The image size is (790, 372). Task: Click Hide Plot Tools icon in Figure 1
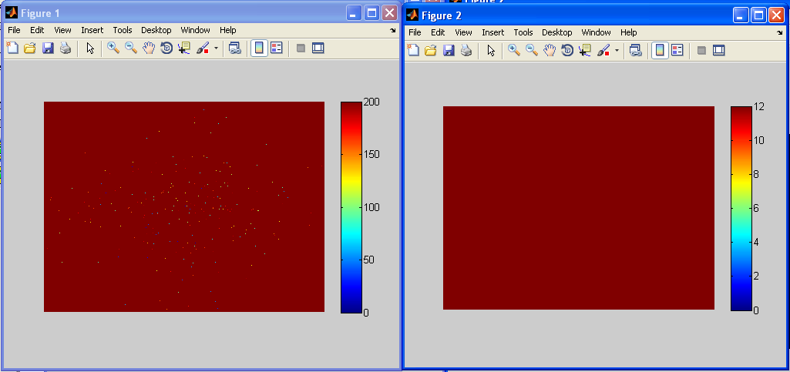[x=301, y=49]
